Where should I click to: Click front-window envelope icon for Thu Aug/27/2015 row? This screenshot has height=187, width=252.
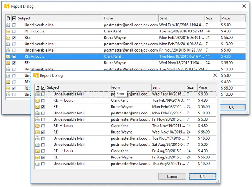click(37, 164)
